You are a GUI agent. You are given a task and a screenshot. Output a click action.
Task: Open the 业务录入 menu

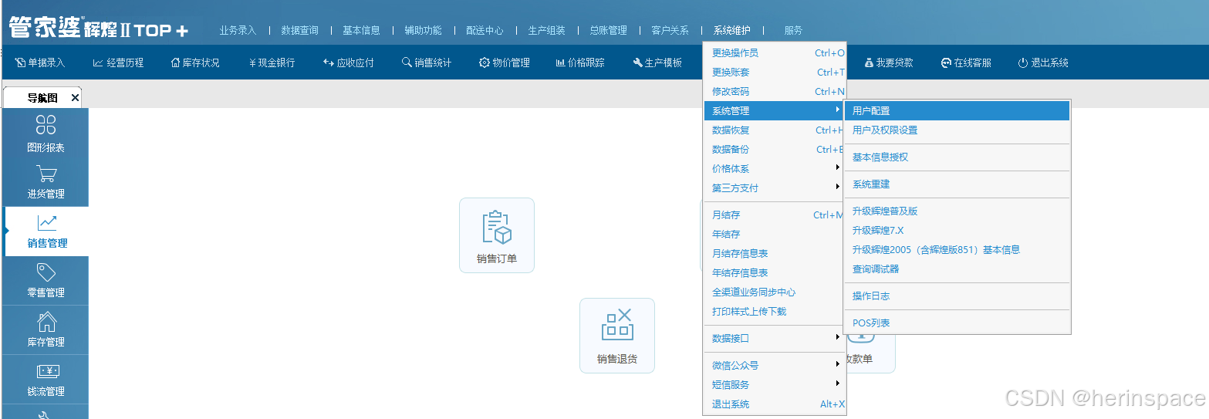click(238, 30)
